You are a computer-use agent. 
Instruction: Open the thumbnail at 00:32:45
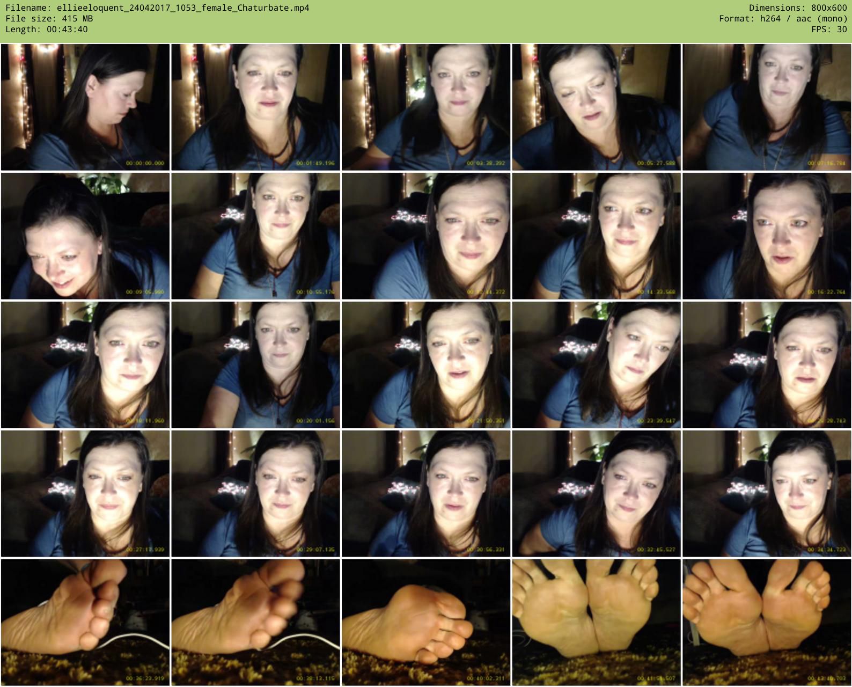point(596,494)
